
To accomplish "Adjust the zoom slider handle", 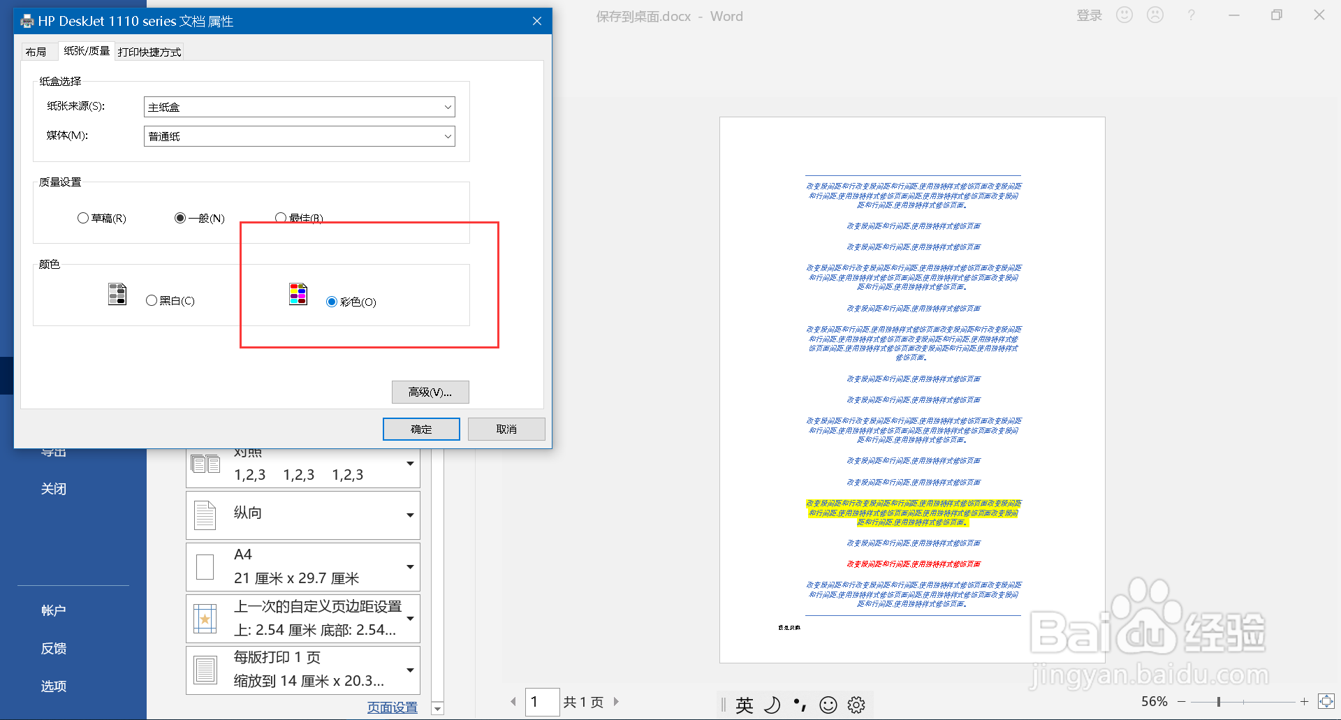I will point(1219,701).
